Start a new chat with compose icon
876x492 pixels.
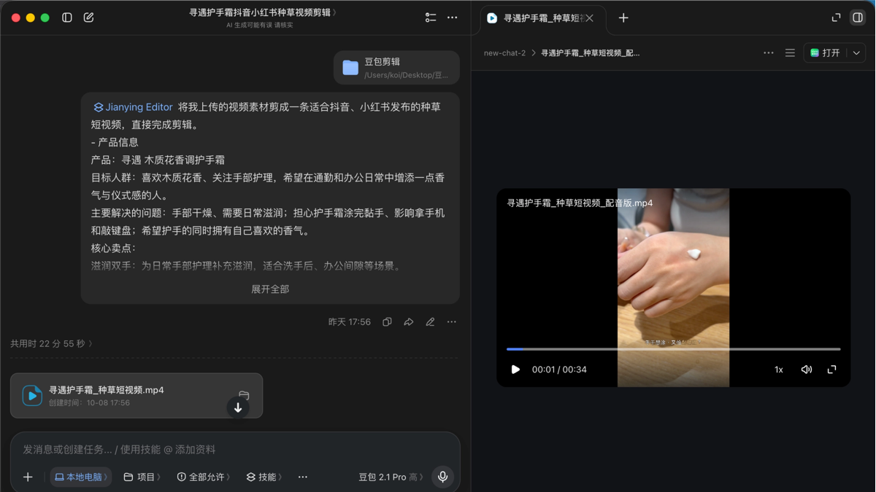coord(89,17)
